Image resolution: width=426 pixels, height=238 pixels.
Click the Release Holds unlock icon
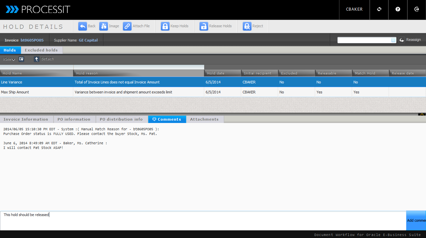204,26
